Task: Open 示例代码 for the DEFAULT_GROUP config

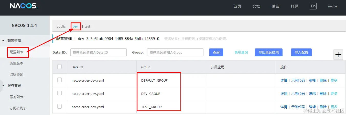Action: [x=298, y=80]
